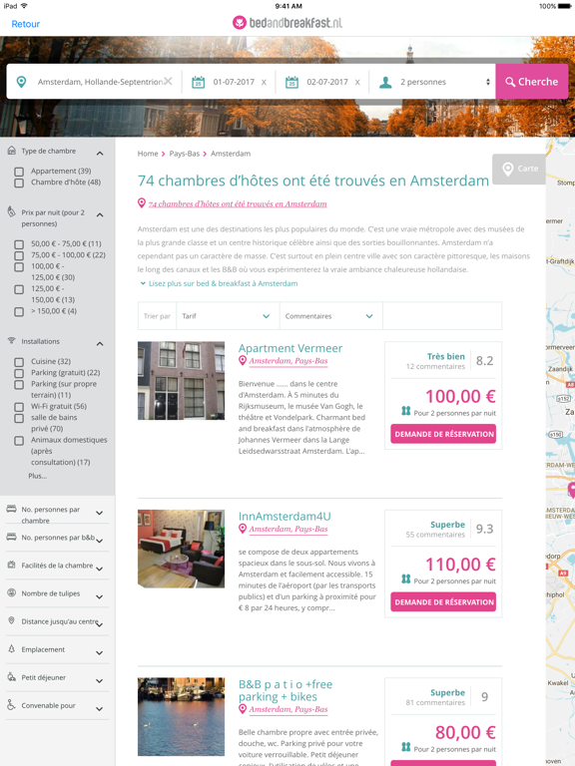Viewport: 575px width, 766px height.
Task: Check the Wi-Fi gratuit (56) filter
Action: (19, 407)
